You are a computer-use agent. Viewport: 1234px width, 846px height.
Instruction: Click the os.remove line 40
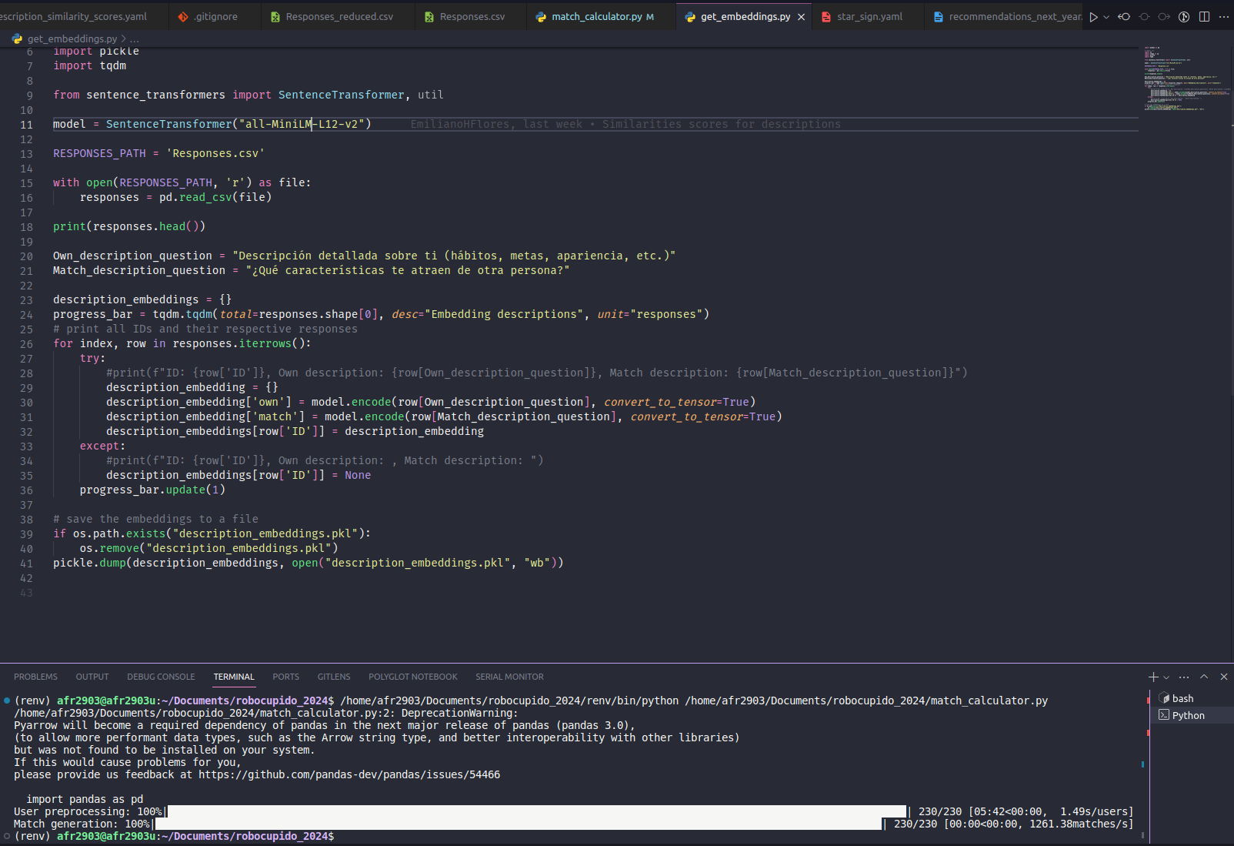click(x=209, y=548)
